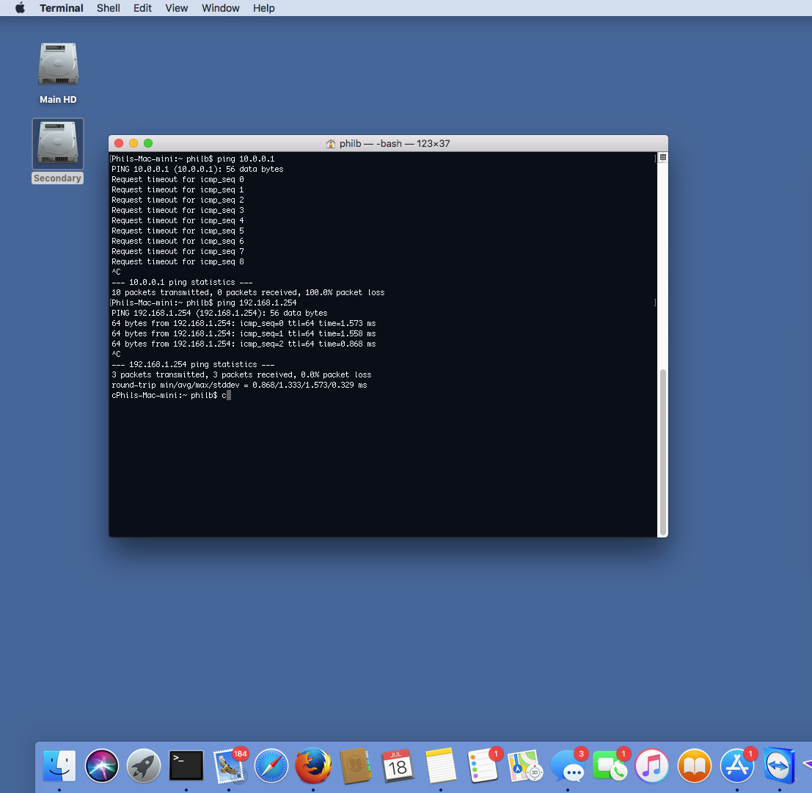Click the Terminal split pane button
Screen dimensions: 812x793
coord(663,158)
